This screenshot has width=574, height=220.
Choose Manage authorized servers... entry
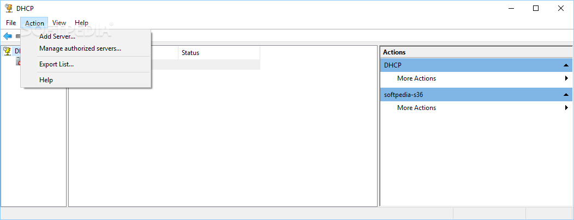point(86,48)
